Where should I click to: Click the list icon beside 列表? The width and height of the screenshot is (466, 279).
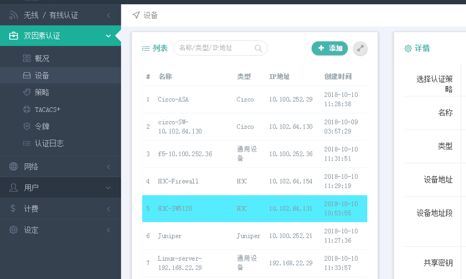146,48
